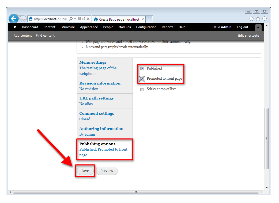Image resolution: width=279 pixels, height=203 pixels.
Task: Click the horizontal scrollbar at the bottom
Action: [135, 192]
